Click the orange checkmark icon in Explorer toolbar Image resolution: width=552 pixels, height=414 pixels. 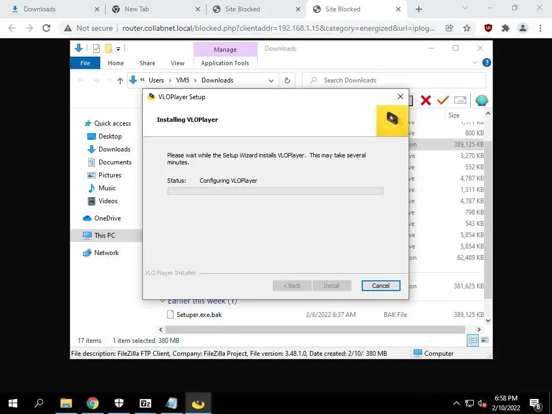pyautogui.click(x=443, y=100)
